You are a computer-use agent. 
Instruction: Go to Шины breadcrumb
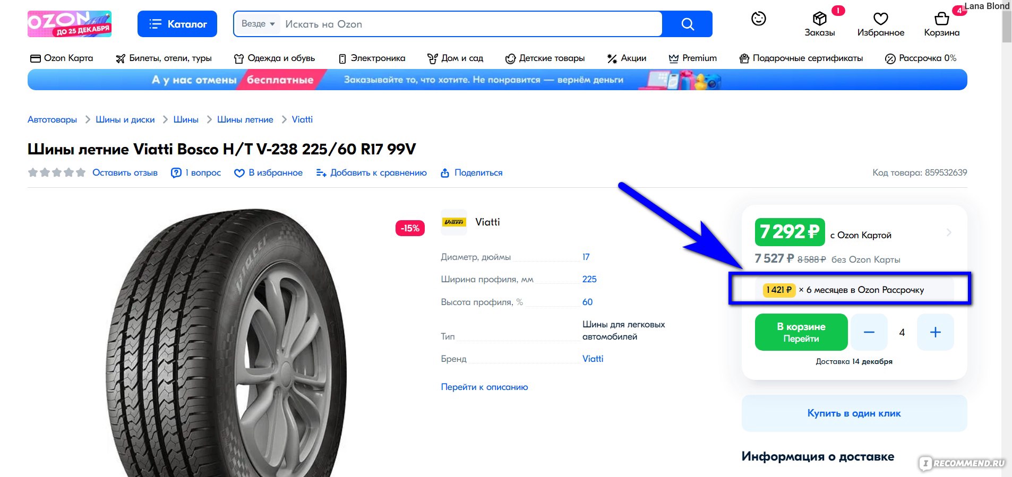tap(186, 120)
